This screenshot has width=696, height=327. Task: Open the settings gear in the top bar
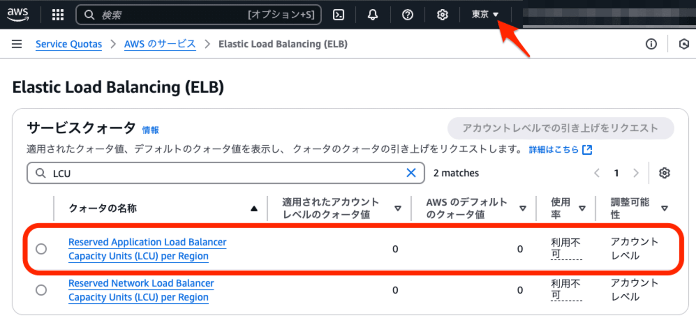(442, 15)
